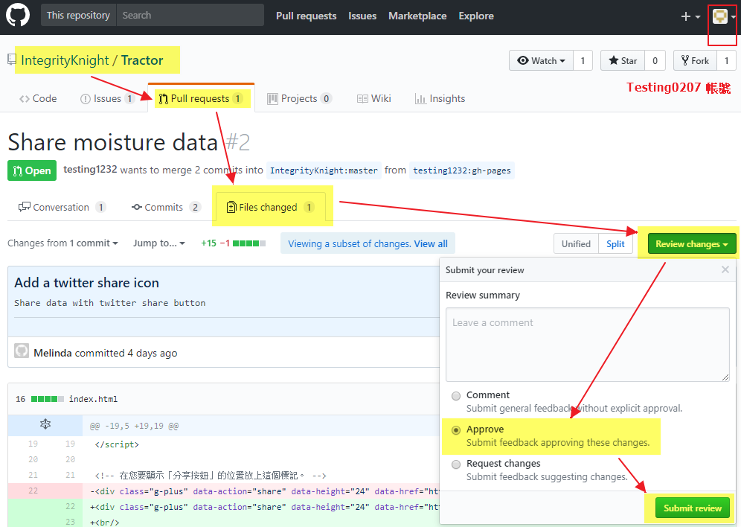Click inside the Review summary comment box

click(587, 342)
